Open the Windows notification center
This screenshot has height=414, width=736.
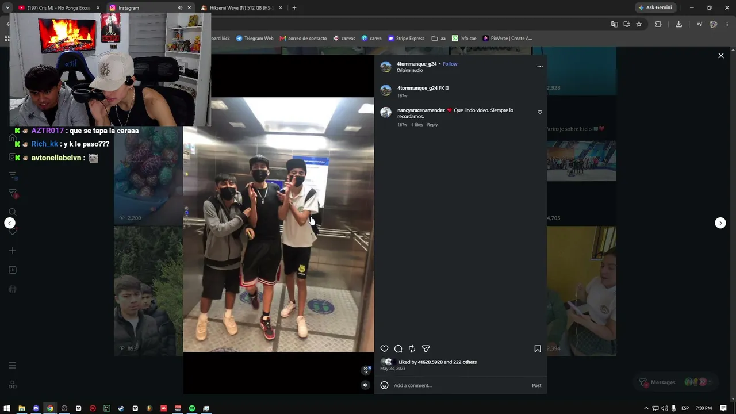tap(723, 408)
